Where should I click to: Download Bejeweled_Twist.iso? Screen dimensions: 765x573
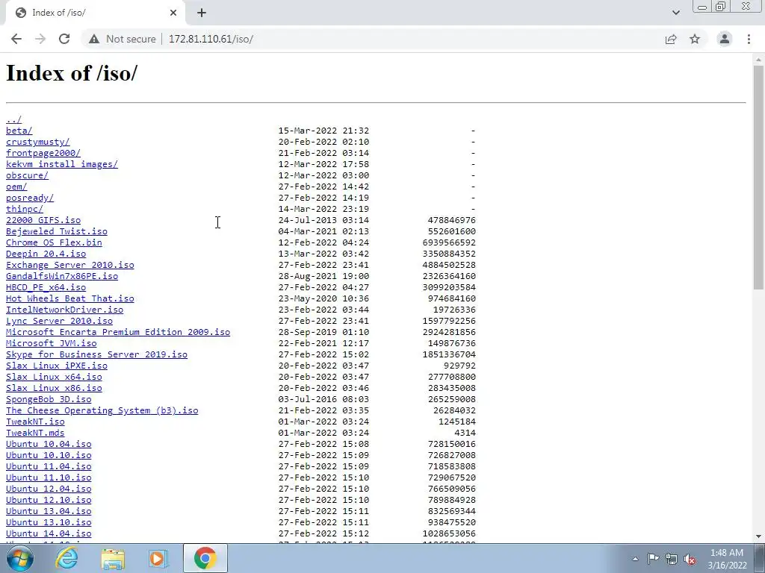tap(57, 231)
